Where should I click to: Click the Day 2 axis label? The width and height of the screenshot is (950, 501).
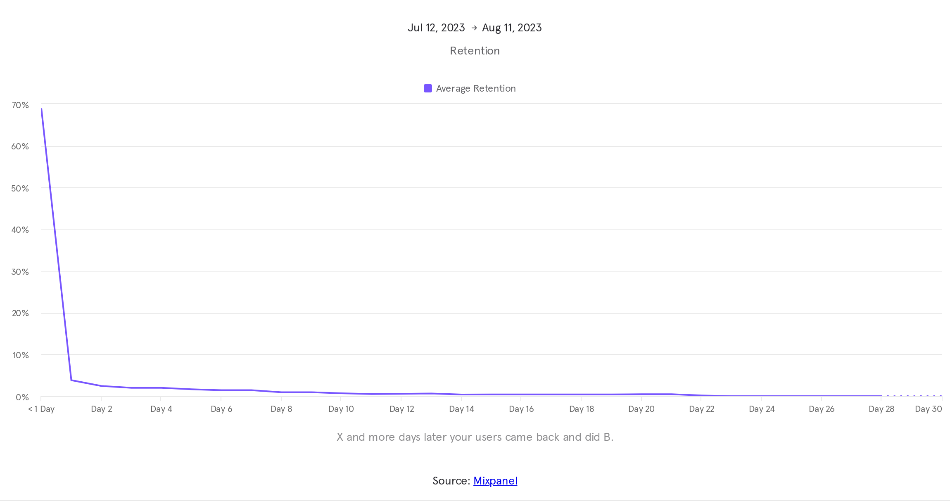click(102, 409)
